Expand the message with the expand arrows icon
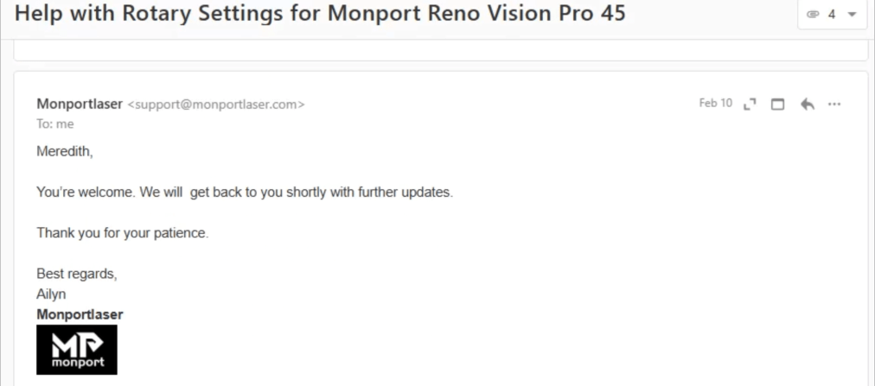 pos(750,104)
